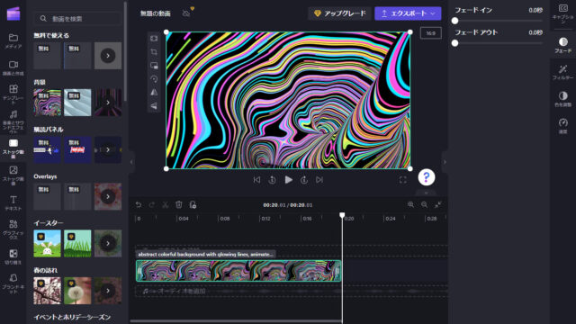Screen dimensions: 576x324
Task: Select the first colorful thumbnail under 背景
Action: coord(47,103)
